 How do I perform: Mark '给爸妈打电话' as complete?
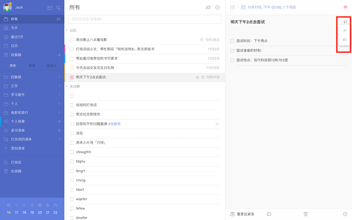[x=72, y=105]
